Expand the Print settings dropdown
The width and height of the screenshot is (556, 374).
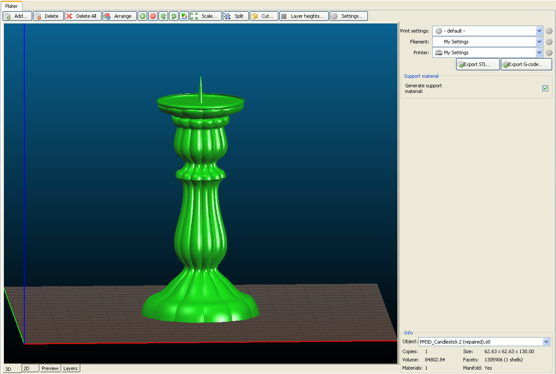point(539,31)
